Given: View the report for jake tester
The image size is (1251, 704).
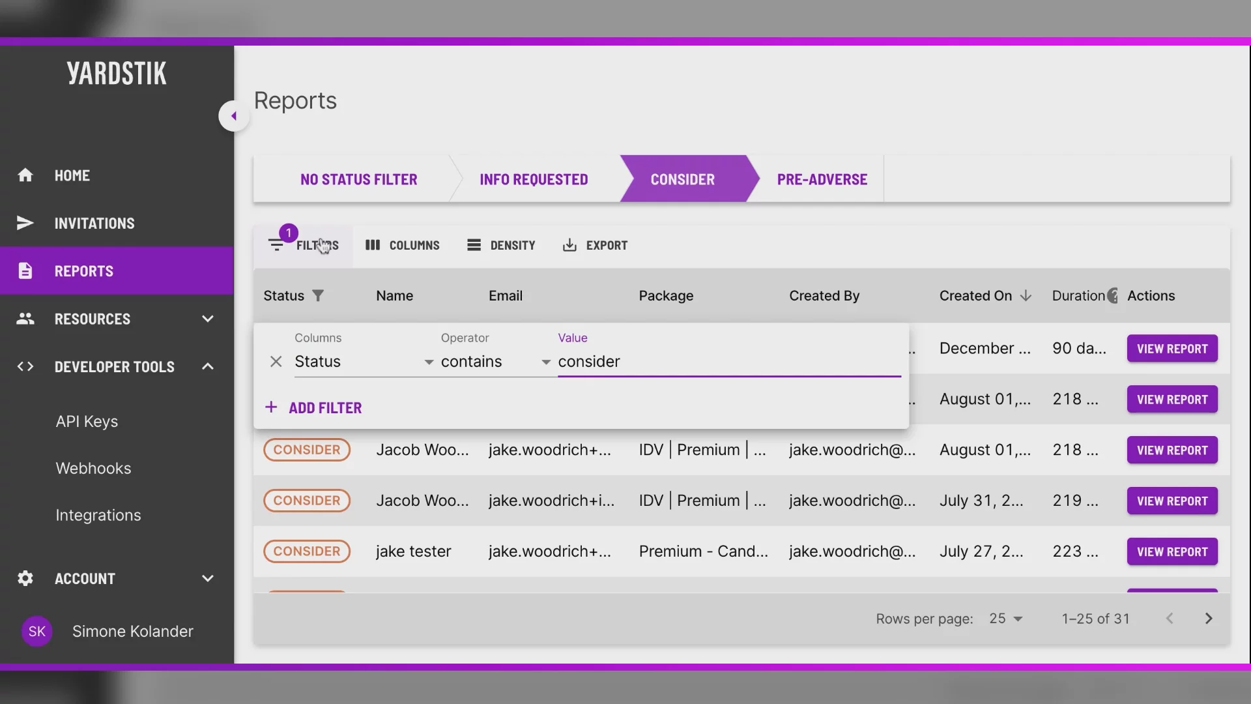Looking at the screenshot, I should [1172, 551].
